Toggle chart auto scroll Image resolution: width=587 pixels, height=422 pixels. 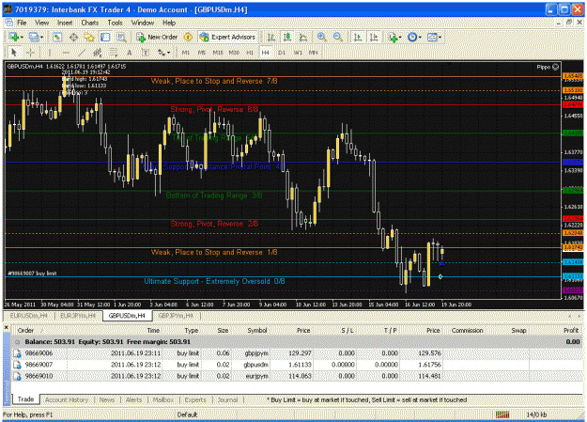click(358, 37)
